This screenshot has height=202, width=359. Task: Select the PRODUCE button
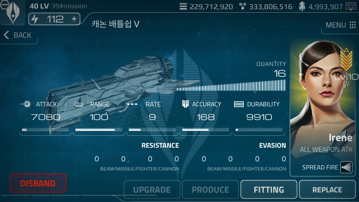coord(210,189)
